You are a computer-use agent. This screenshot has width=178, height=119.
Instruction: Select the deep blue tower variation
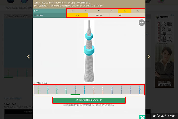coord(140,90)
